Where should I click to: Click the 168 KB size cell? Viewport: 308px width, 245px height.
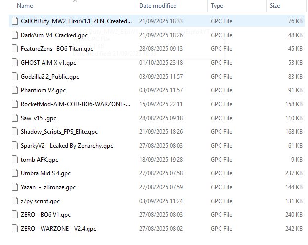294,132
